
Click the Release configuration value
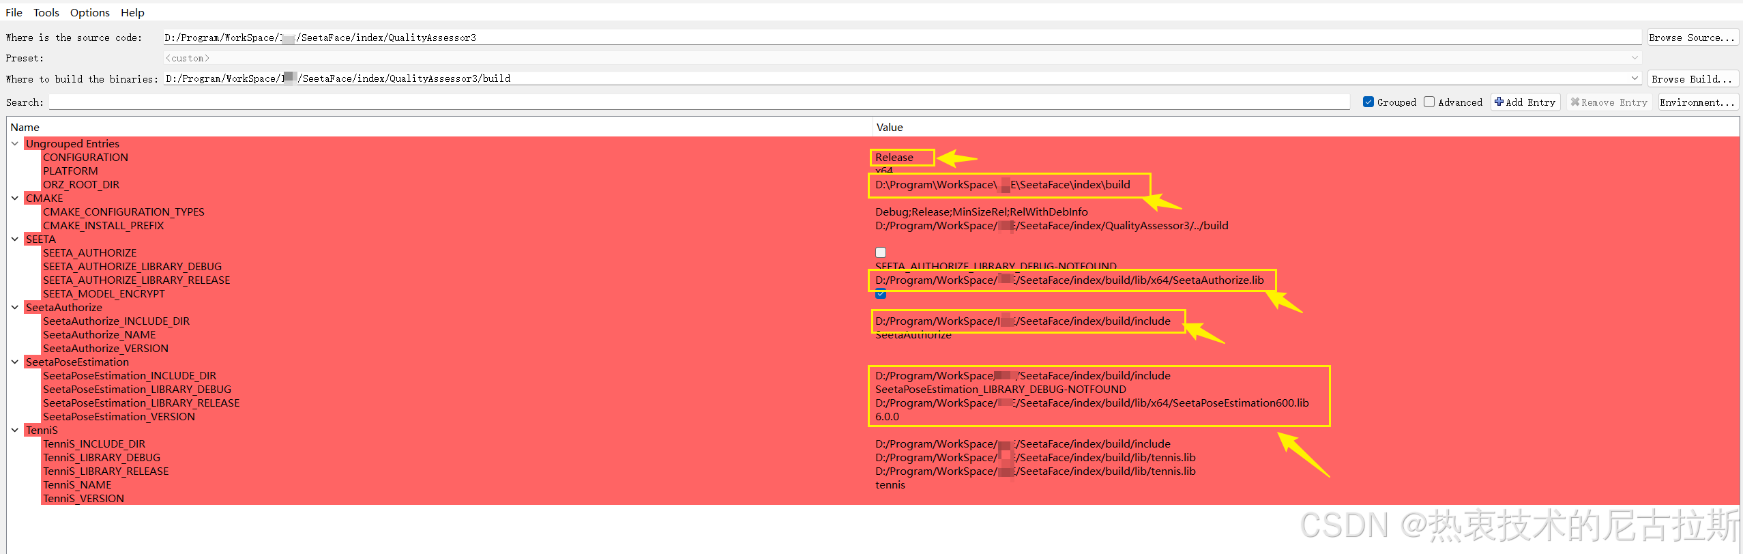(894, 158)
